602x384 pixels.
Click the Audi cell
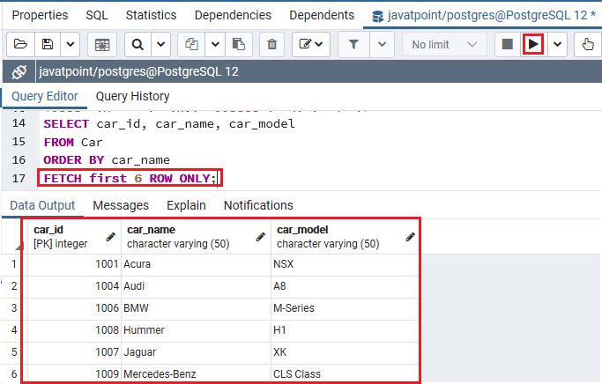[x=197, y=286]
